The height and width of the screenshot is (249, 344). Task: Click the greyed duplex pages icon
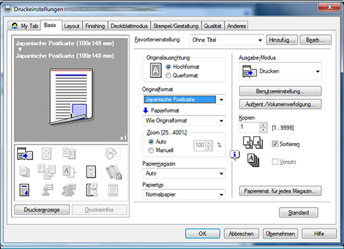[x=69, y=153]
